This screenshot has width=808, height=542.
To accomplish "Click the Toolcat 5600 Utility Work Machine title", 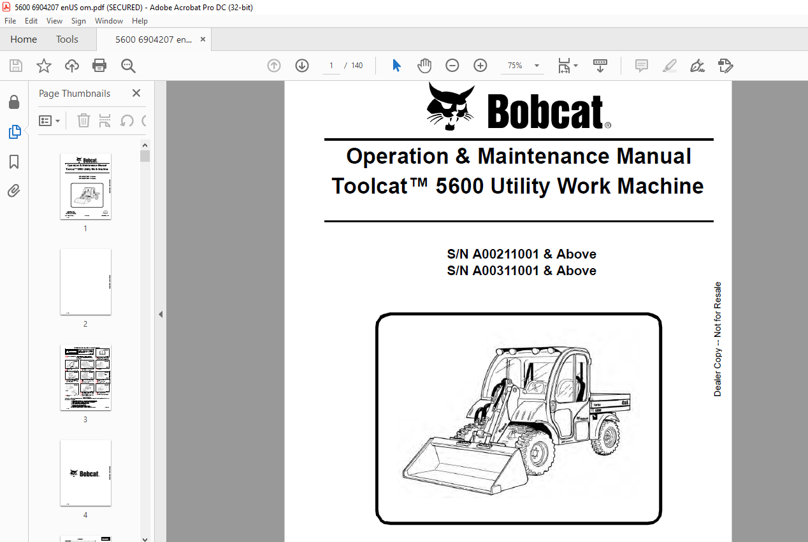I will pyautogui.click(x=517, y=186).
